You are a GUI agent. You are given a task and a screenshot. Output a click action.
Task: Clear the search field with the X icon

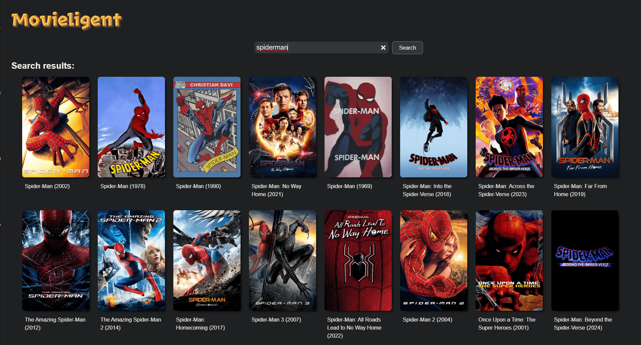383,48
